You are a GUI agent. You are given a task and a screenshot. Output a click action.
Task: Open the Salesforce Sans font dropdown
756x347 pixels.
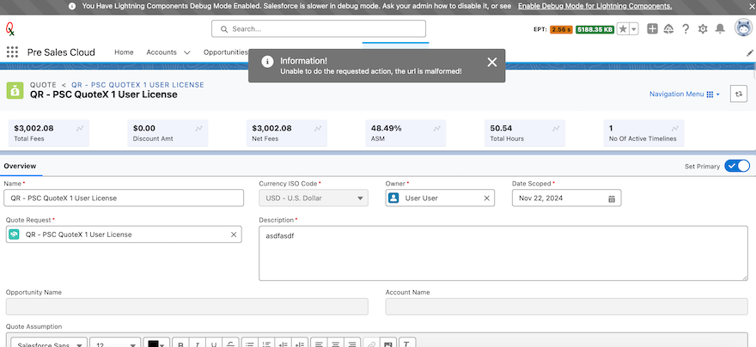(x=49, y=344)
